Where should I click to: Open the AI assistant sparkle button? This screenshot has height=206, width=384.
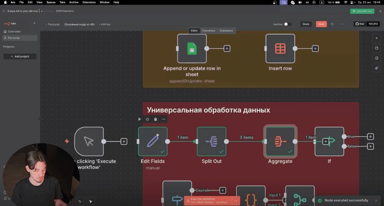(376, 68)
